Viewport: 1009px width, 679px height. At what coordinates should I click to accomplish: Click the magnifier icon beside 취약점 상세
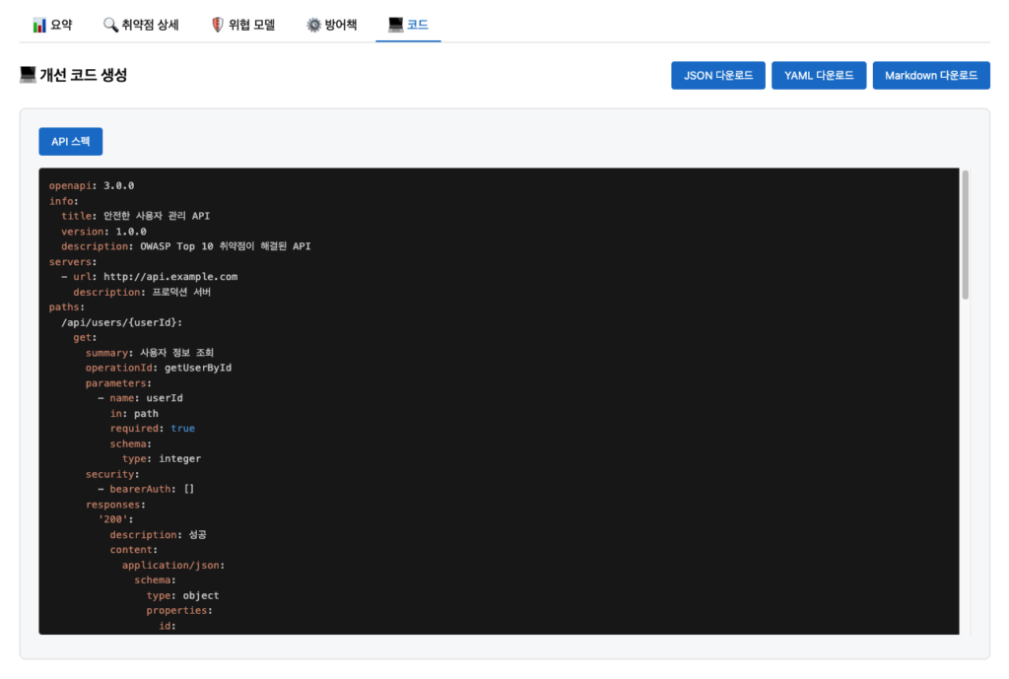tap(110, 25)
